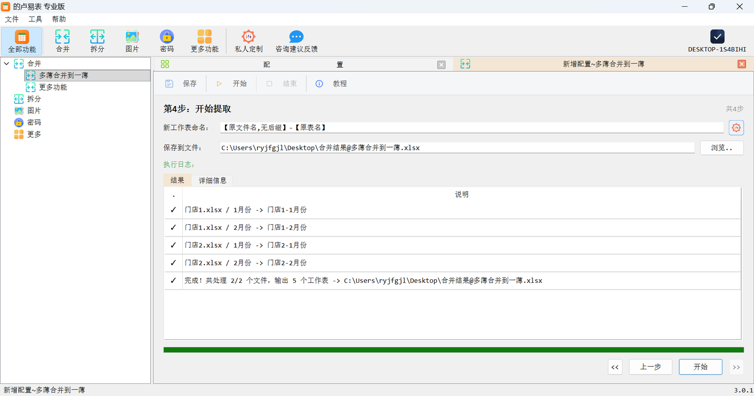
Task: Select log row 门店1-2月份
Action: (x=452, y=228)
